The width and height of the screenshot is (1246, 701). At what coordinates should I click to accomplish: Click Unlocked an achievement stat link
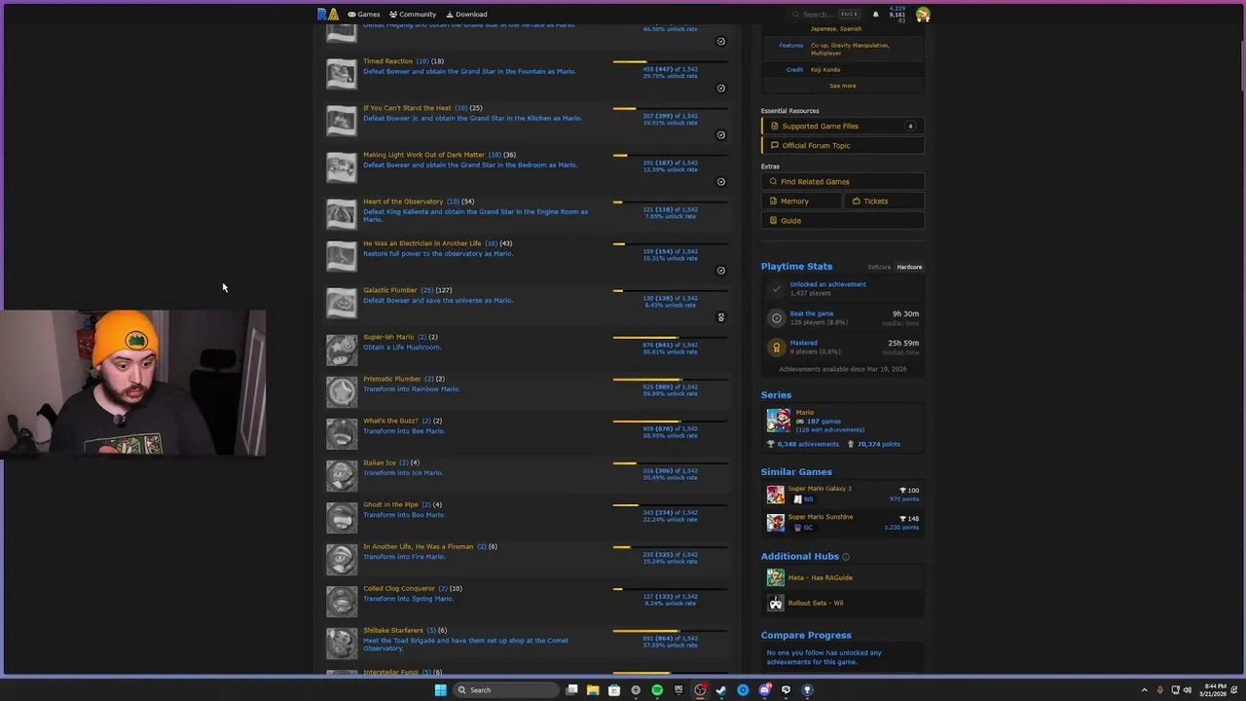827,284
